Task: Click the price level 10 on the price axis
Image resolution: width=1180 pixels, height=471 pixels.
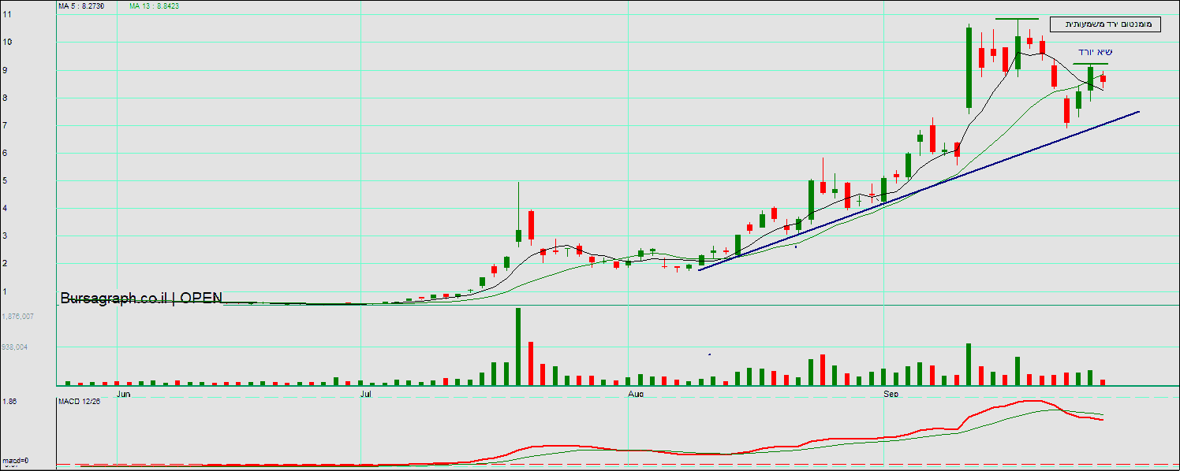Action: click(x=6, y=42)
